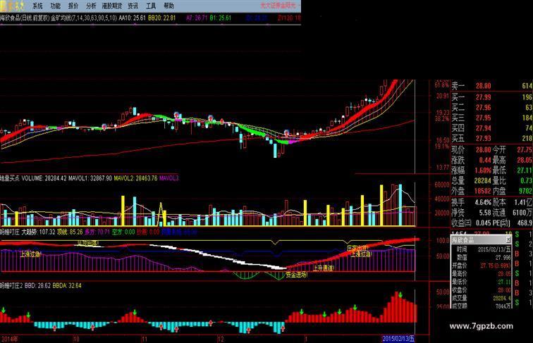Click the yellow application logo at top-left

pyautogui.click(x=13, y=6)
